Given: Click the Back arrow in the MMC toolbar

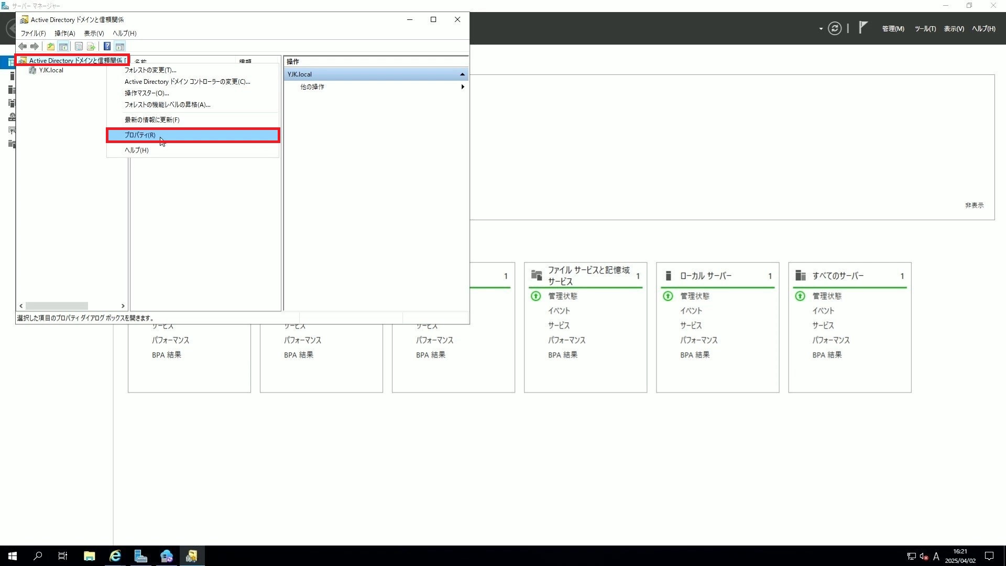Looking at the screenshot, I should tap(23, 47).
